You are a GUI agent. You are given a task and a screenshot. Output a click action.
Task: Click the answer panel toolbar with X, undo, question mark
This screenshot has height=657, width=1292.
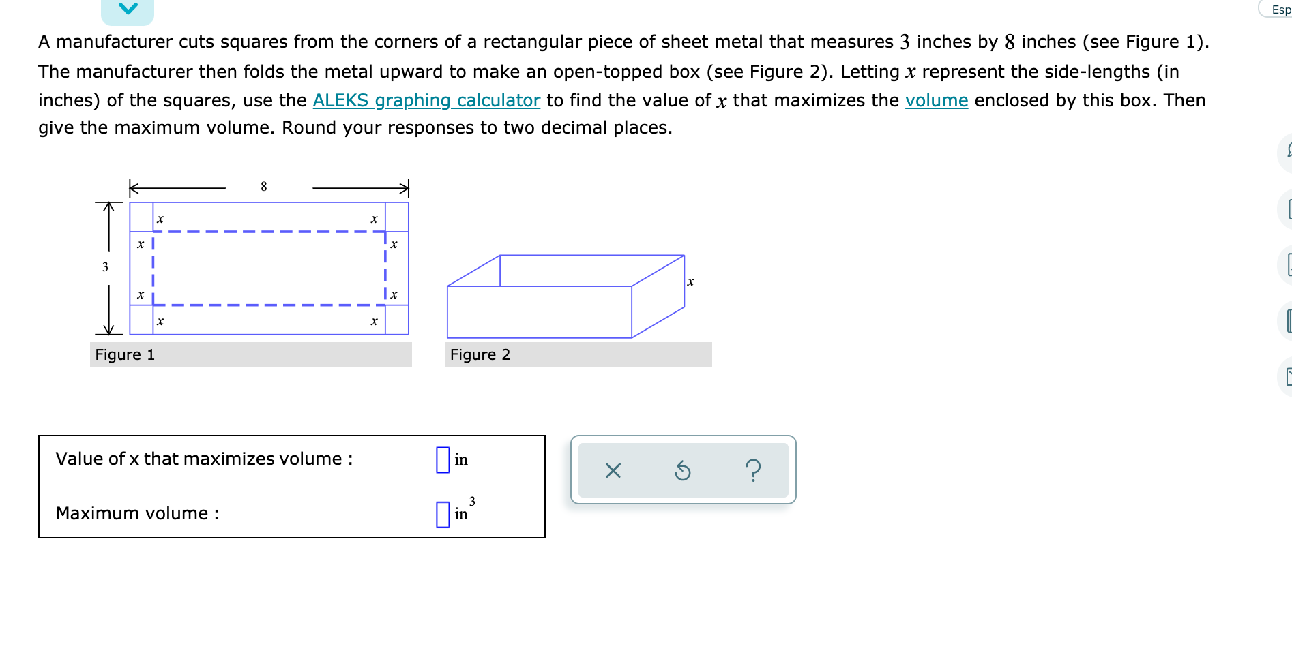coord(683,470)
